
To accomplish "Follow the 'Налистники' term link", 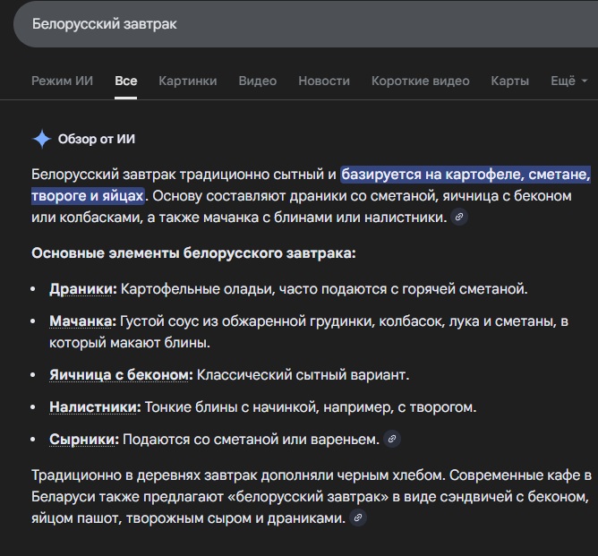I will coord(95,407).
